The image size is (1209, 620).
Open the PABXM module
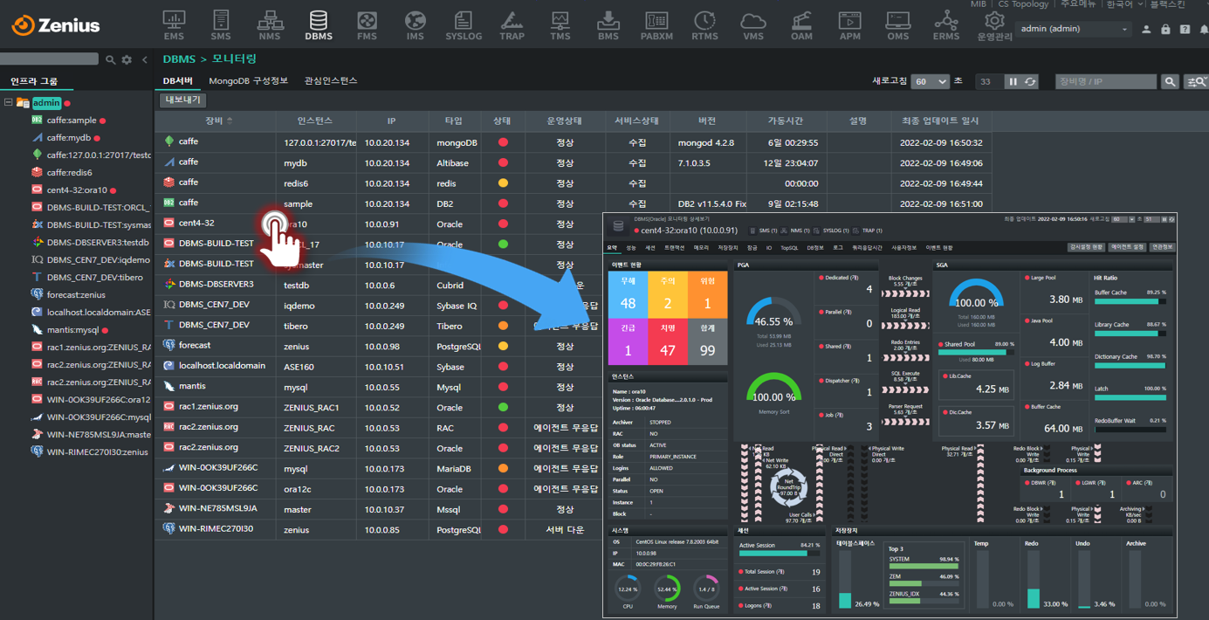[656, 25]
